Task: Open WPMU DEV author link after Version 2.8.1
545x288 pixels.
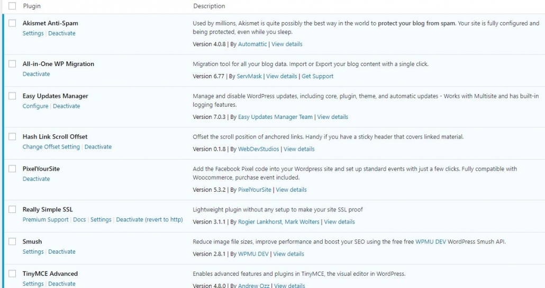Action: (x=253, y=254)
